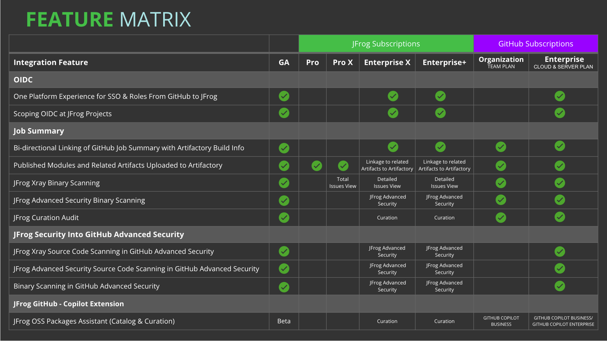Click GA checkmark for Bi-directional Linking row
607x341 pixels.
tap(284, 148)
